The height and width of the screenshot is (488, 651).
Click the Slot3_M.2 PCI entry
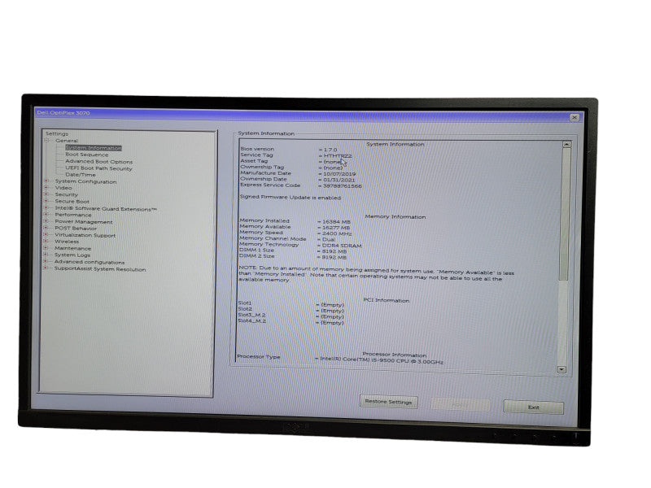(291, 316)
